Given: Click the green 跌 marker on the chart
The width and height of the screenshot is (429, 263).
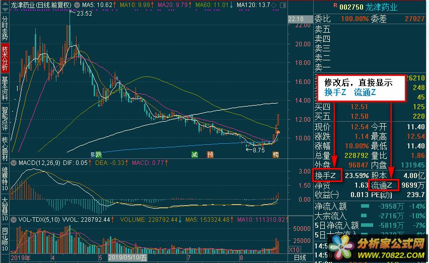Looking at the screenshot, I should coord(99,155).
